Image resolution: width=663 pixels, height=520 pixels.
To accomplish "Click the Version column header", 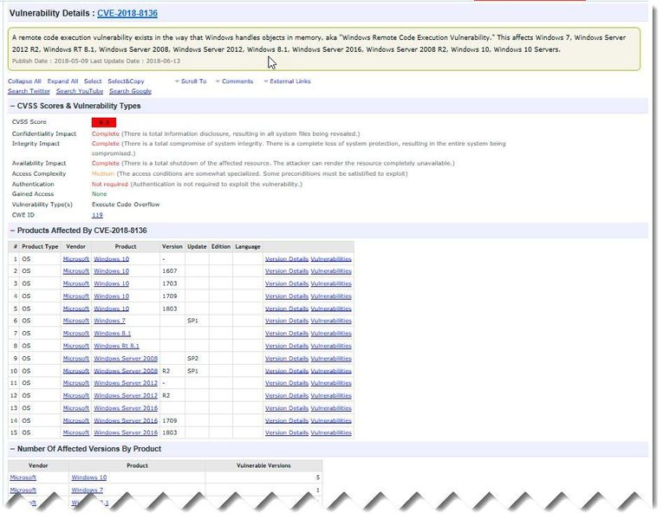I will 172,247.
